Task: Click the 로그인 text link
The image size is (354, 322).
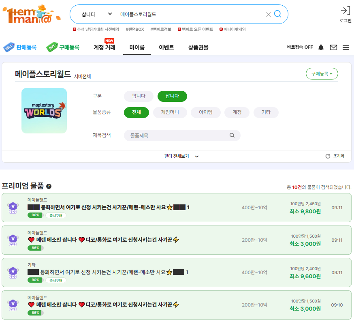Action: pyautogui.click(x=345, y=21)
